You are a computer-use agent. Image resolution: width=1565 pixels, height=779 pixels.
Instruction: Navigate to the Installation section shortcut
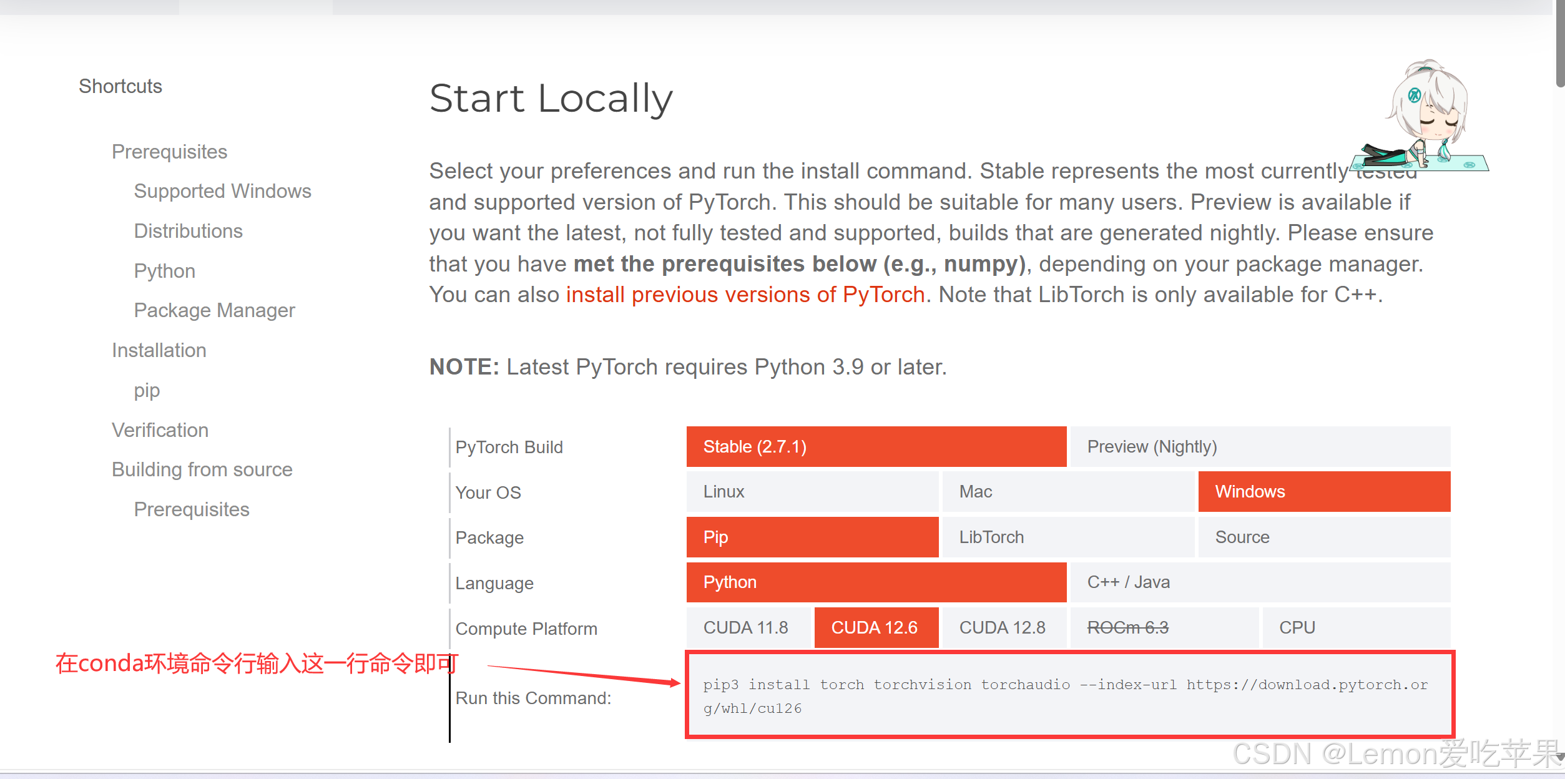point(159,351)
